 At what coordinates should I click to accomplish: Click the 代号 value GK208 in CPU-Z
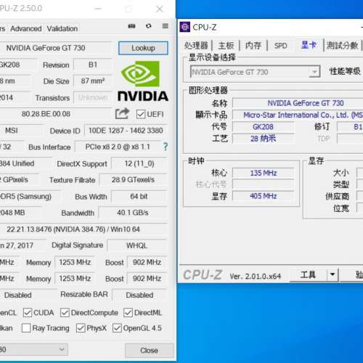[264, 126]
